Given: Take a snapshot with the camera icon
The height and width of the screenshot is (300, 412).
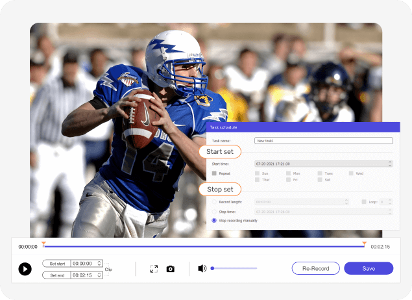Looking at the screenshot, I should pos(171,269).
